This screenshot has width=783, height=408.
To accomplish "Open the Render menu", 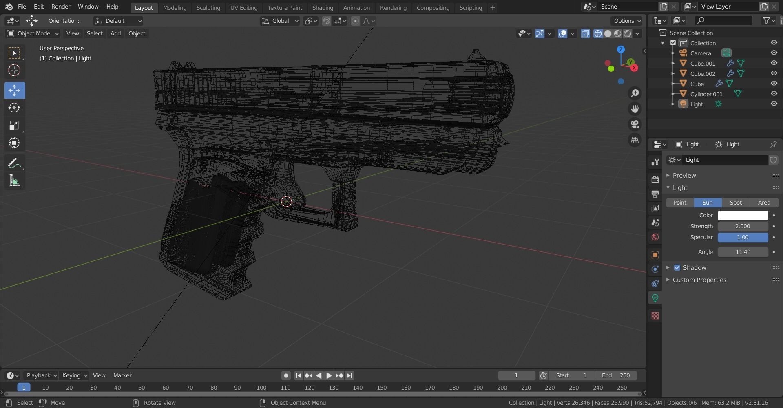I will (x=61, y=7).
